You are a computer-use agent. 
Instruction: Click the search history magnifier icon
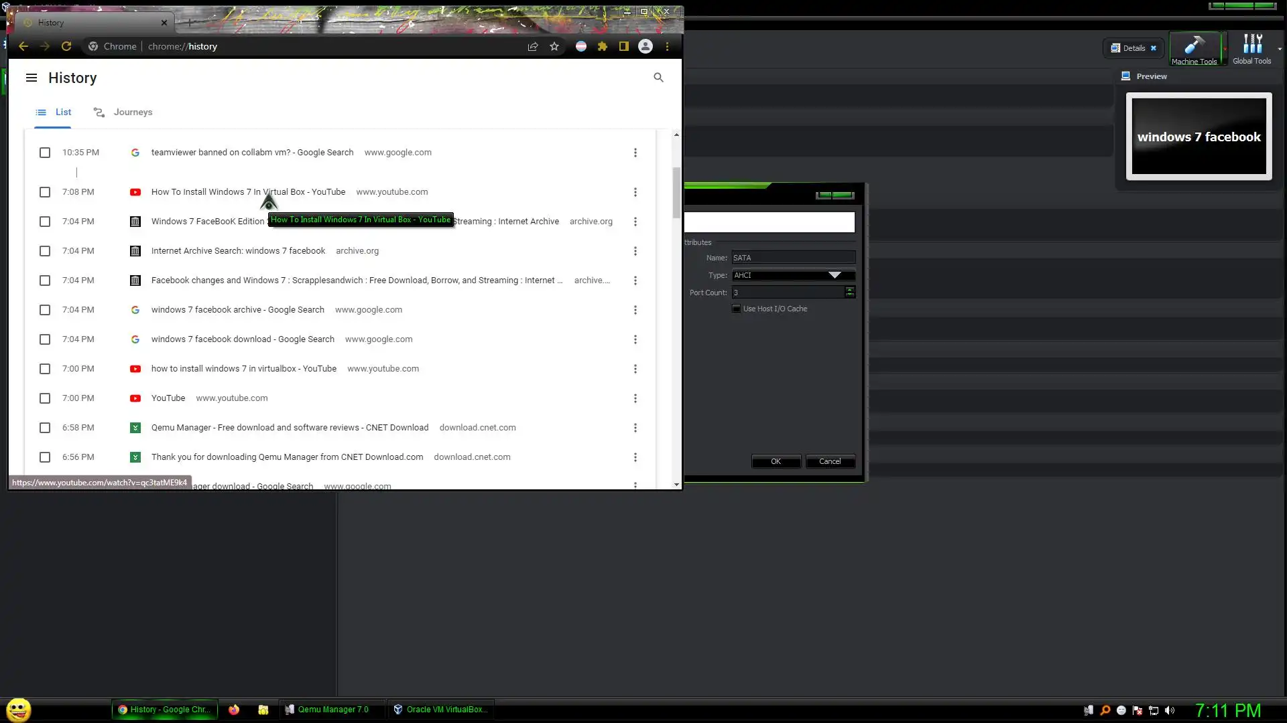coord(658,78)
